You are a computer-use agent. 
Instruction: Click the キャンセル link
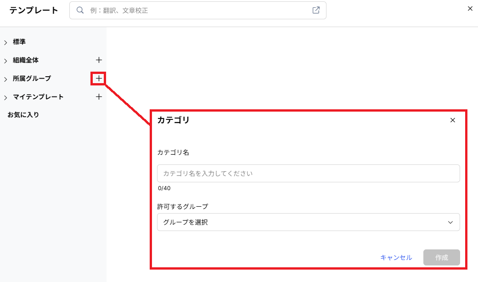pos(396,258)
